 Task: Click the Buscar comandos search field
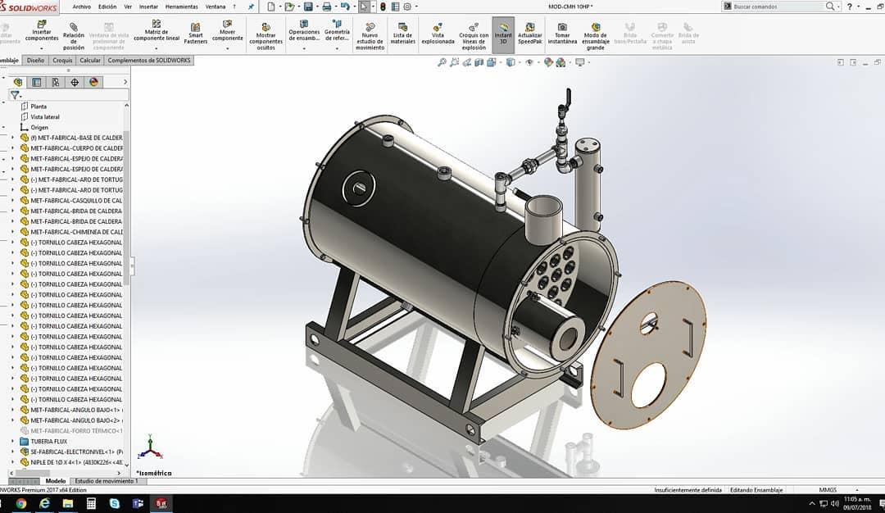tap(778, 7)
